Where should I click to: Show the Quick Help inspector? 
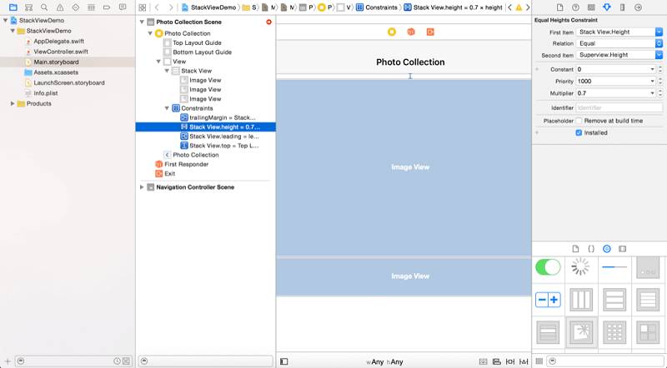pyautogui.click(x=575, y=7)
